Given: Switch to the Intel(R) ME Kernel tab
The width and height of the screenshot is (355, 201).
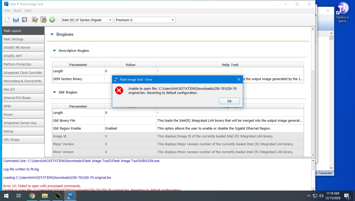Looking at the screenshot, I should click(23, 48).
